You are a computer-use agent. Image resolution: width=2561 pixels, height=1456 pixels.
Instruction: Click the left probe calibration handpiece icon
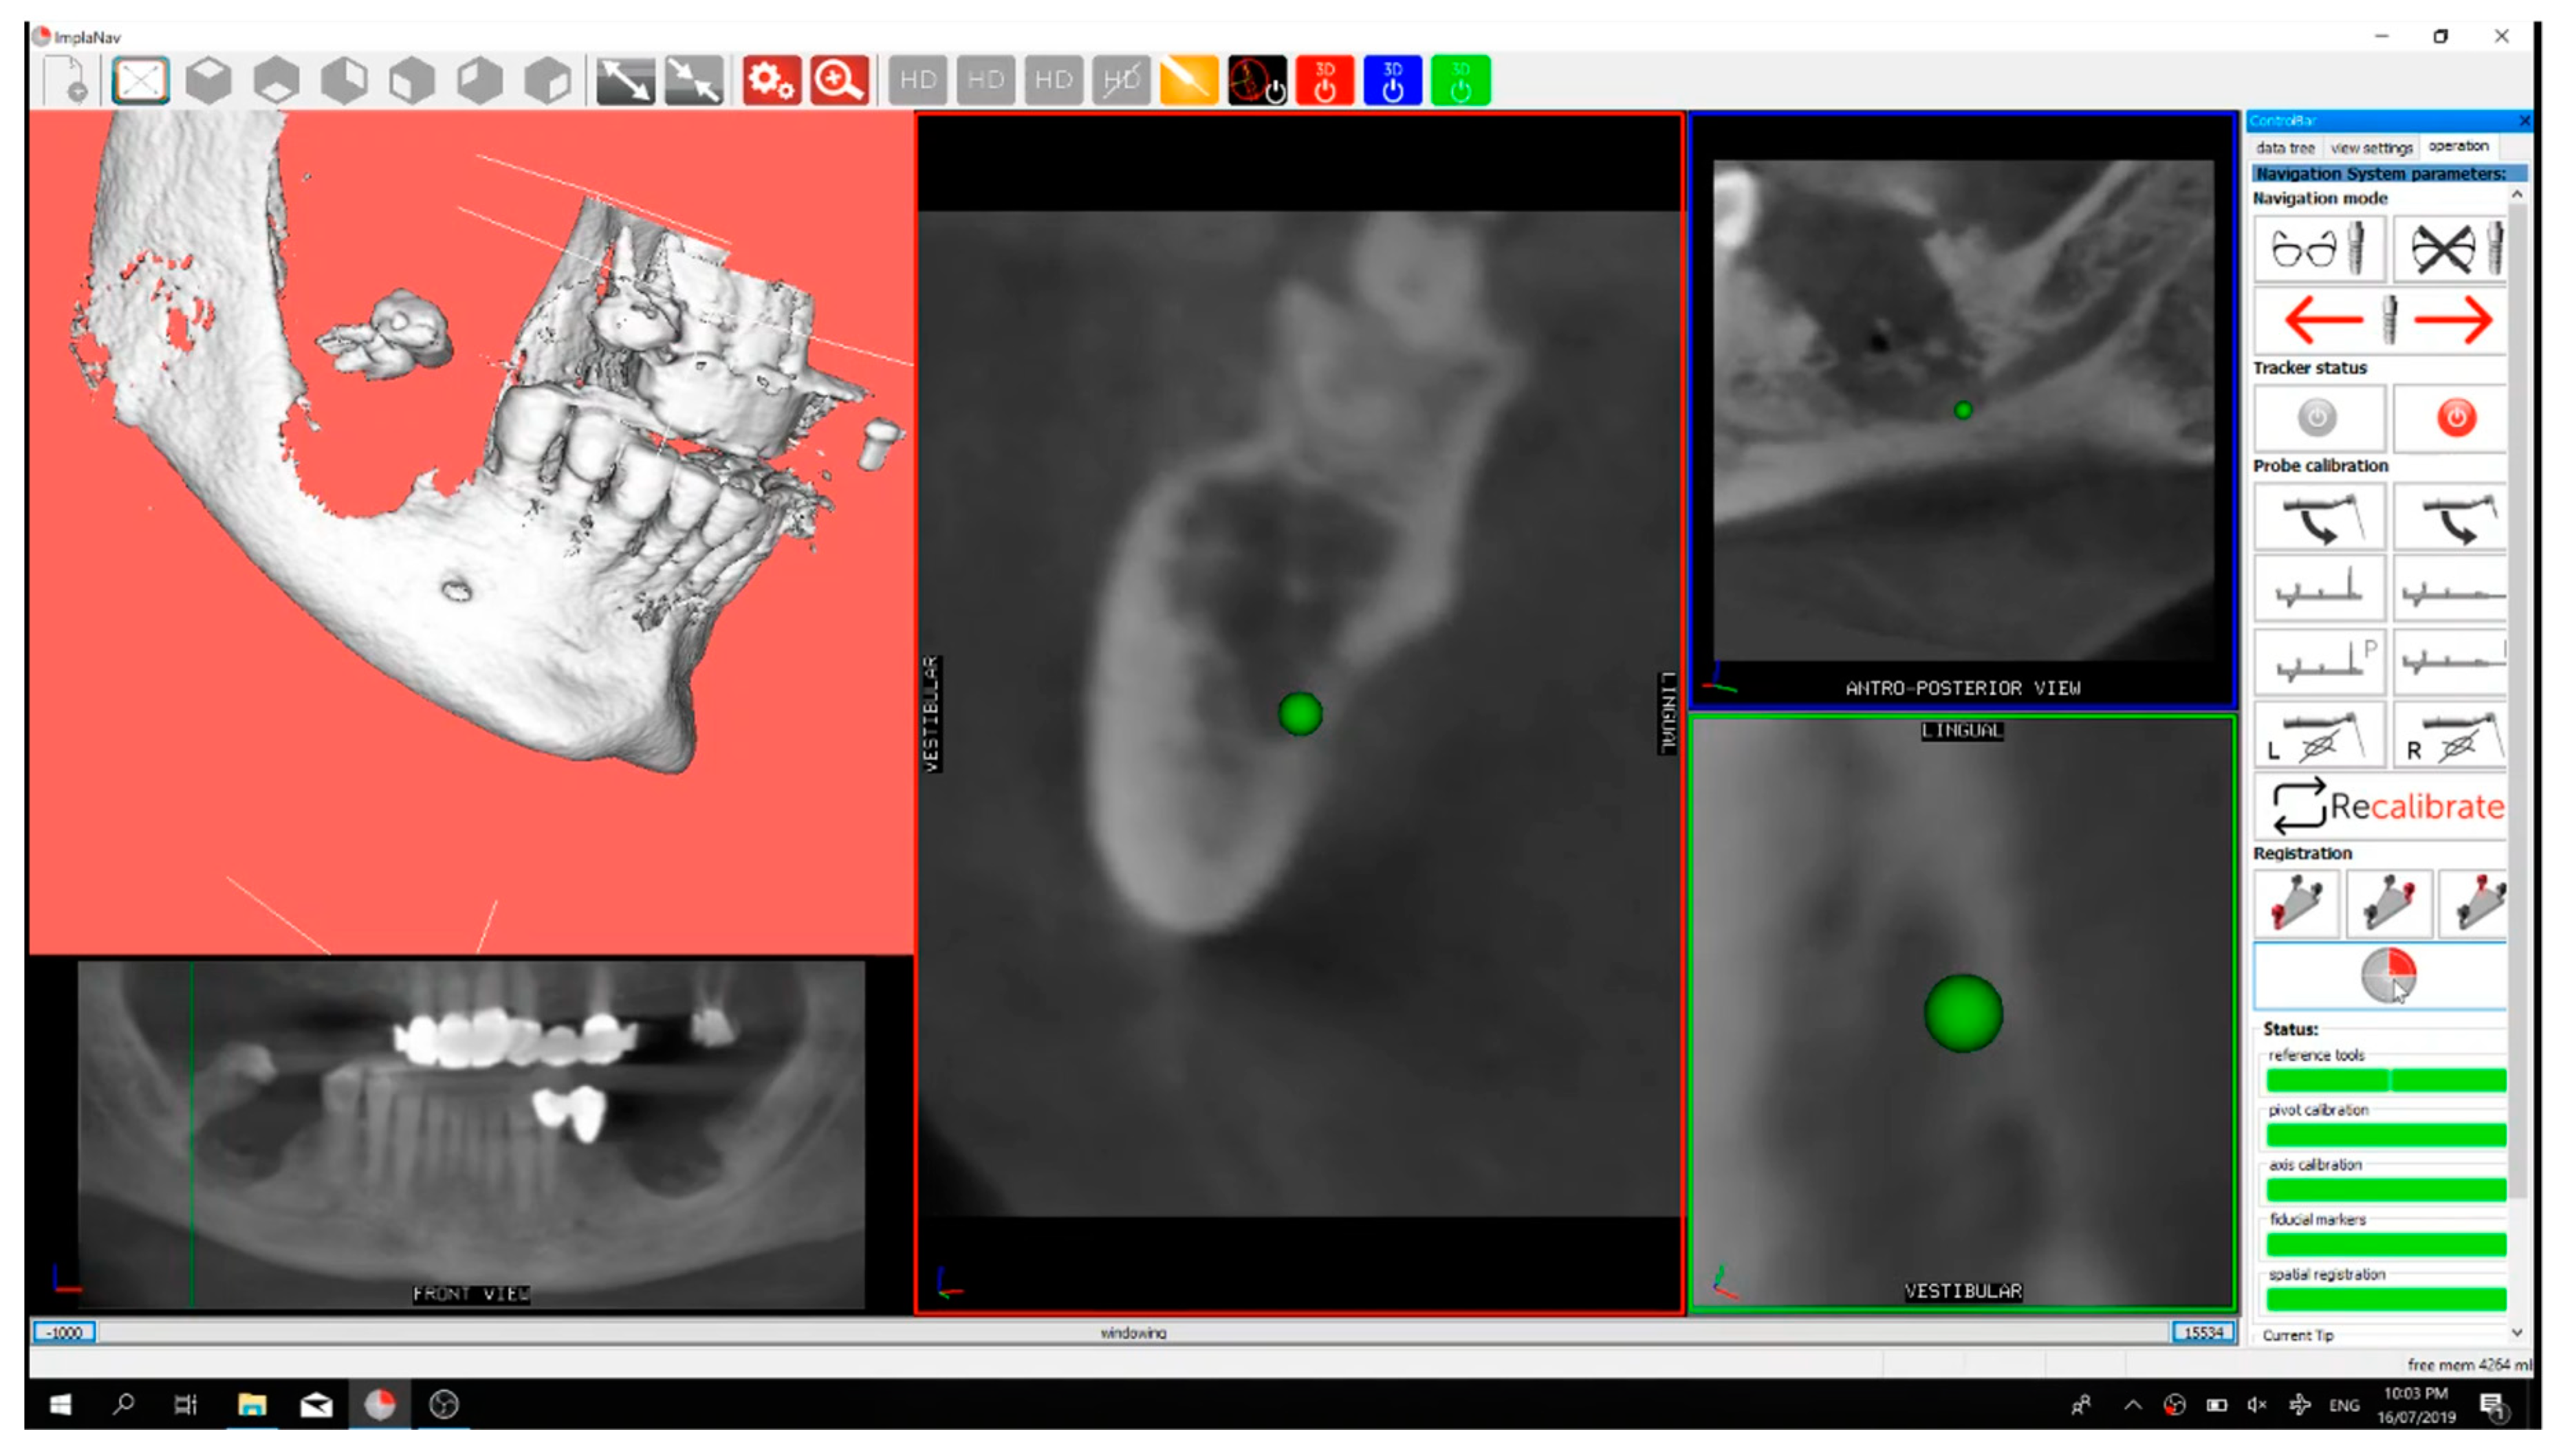pos(2318,518)
